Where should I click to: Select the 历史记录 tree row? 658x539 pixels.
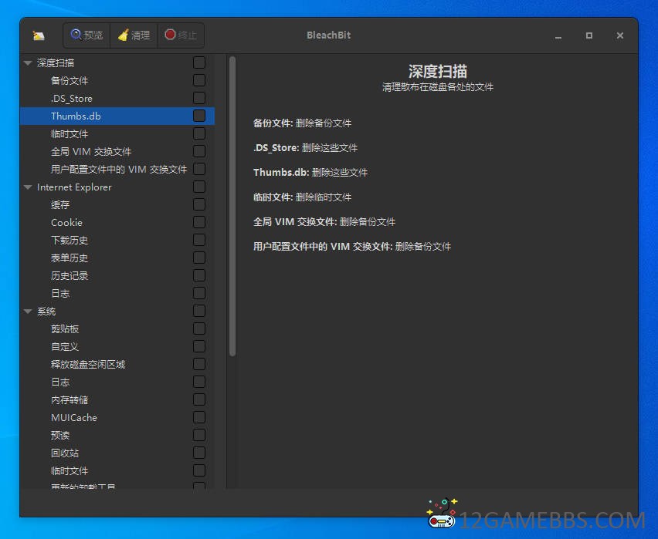[117, 276]
